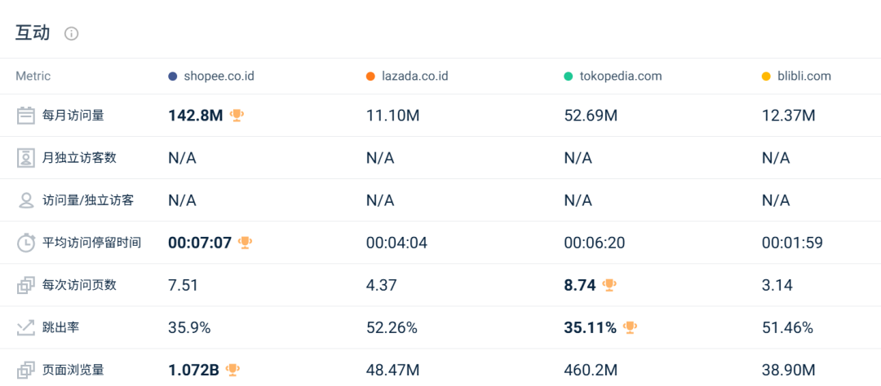
Task: Click the 7.51 pages per visit value
Action: click(x=184, y=286)
